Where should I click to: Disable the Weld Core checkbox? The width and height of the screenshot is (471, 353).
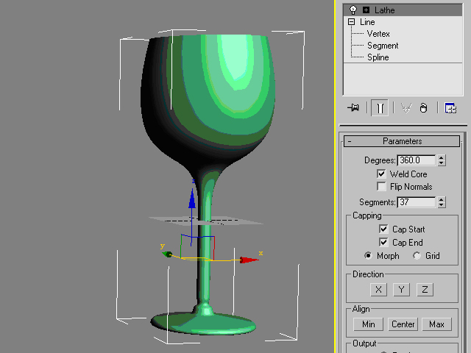pos(381,174)
